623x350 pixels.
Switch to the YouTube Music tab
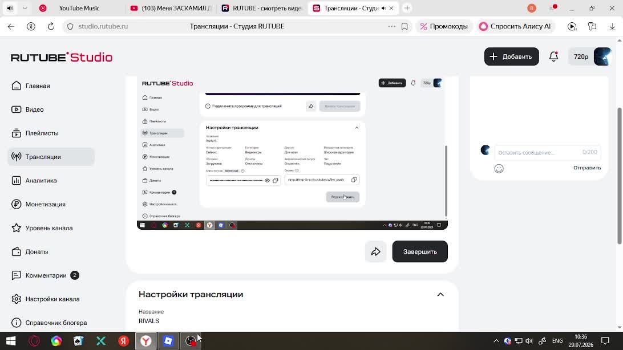79,8
